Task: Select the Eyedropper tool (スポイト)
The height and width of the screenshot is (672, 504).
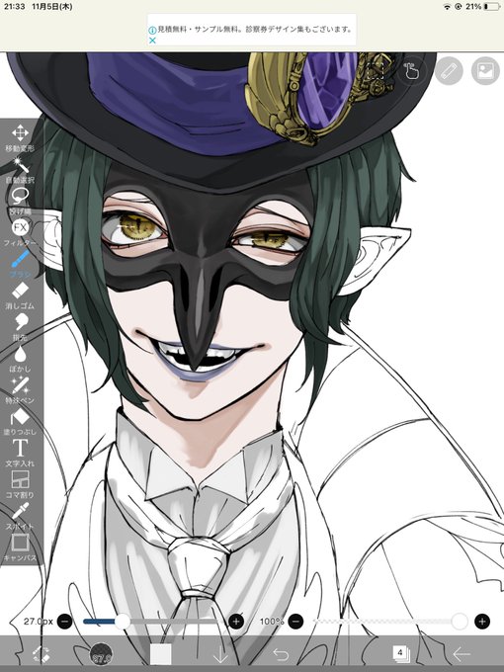Action: pos(20,516)
